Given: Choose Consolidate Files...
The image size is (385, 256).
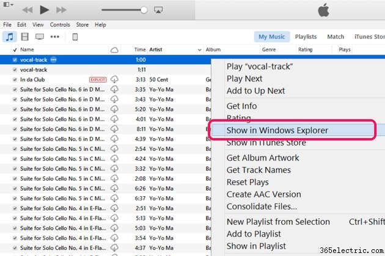Looking at the screenshot, I should 262,207.
